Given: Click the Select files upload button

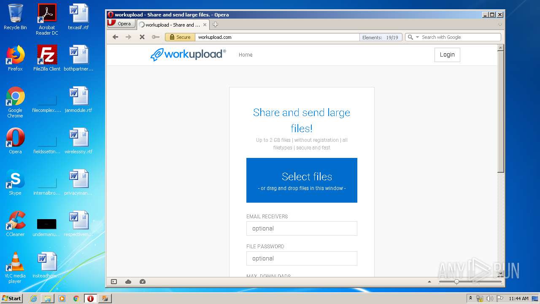Looking at the screenshot, I should tap(302, 180).
